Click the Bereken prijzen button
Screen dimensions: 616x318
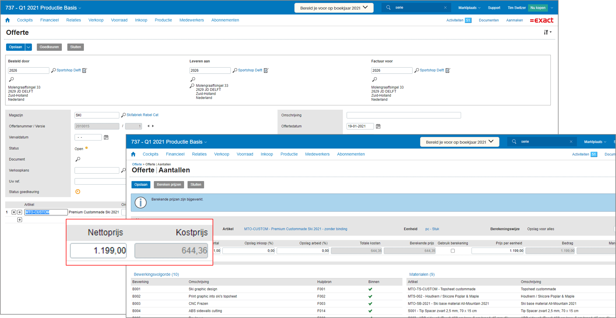(169, 185)
